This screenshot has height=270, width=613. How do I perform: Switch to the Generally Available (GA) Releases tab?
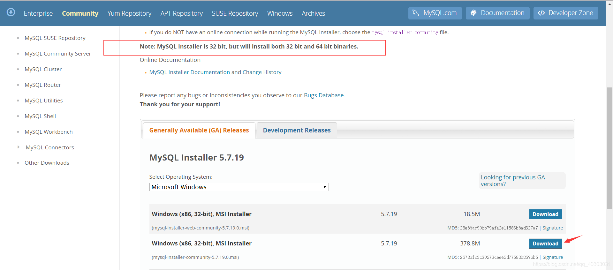[x=199, y=130]
